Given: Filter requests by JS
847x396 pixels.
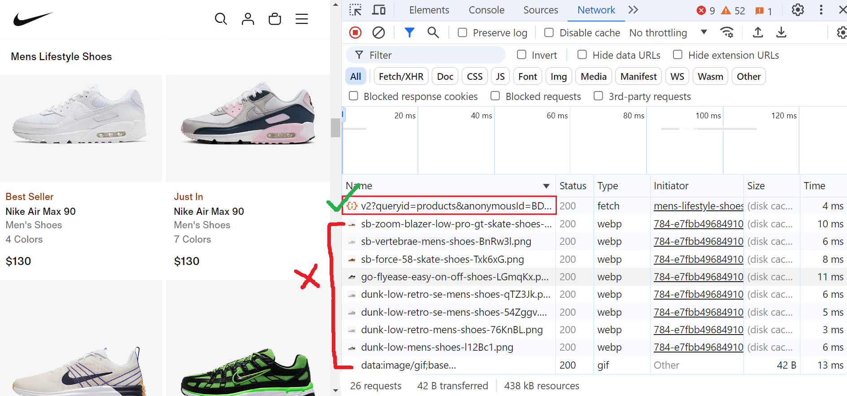Looking at the screenshot, I should [500, 76].
